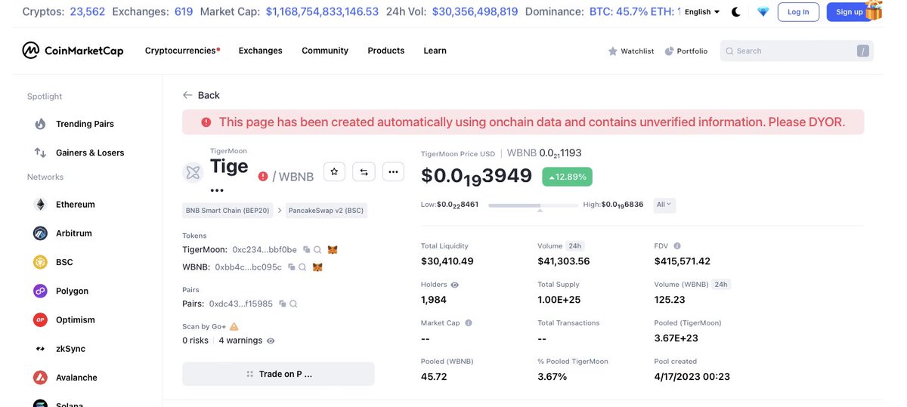The height and width of the screenshot is (407, 907).
Task: Add pair to watchlist star button
Action: (334, 172)
